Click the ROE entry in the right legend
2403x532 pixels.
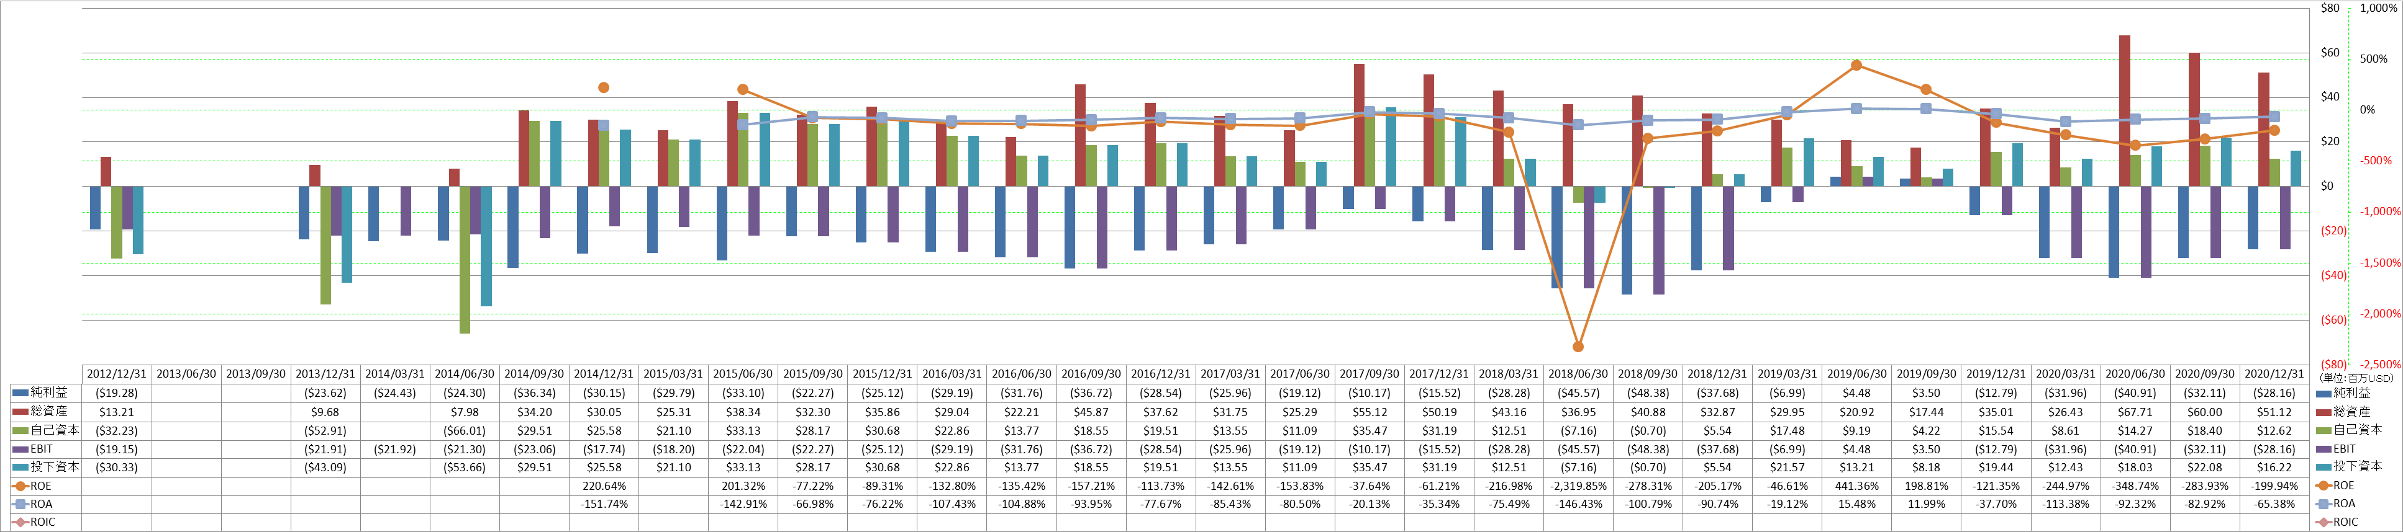(x=2335, y=485)
